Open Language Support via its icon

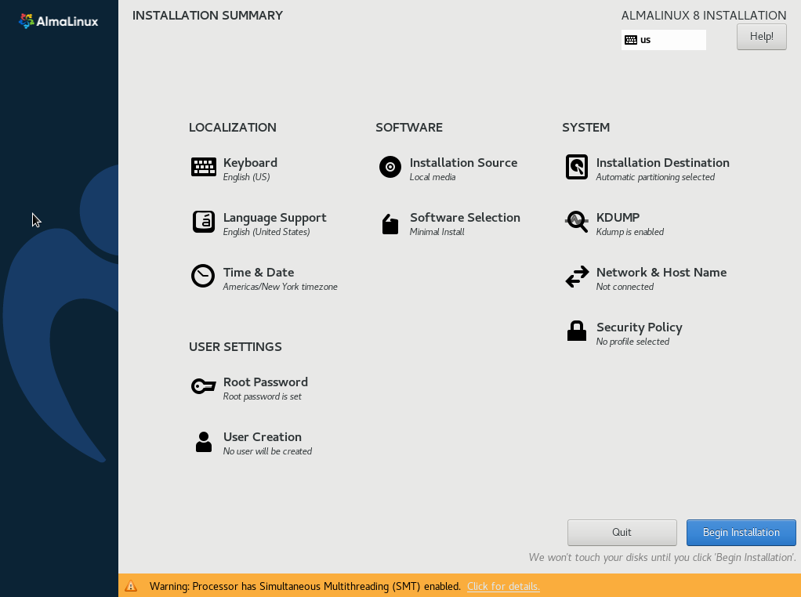204,222
